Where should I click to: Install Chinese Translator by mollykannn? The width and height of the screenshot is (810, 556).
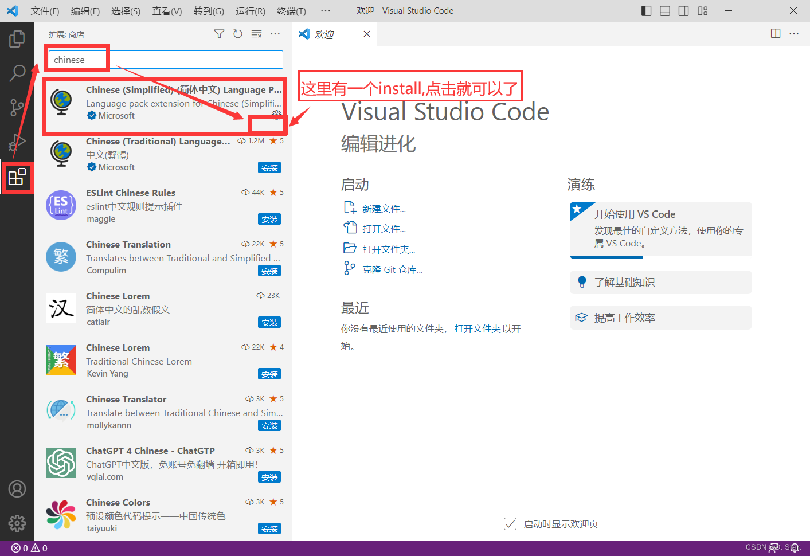(x=269, y=425)
